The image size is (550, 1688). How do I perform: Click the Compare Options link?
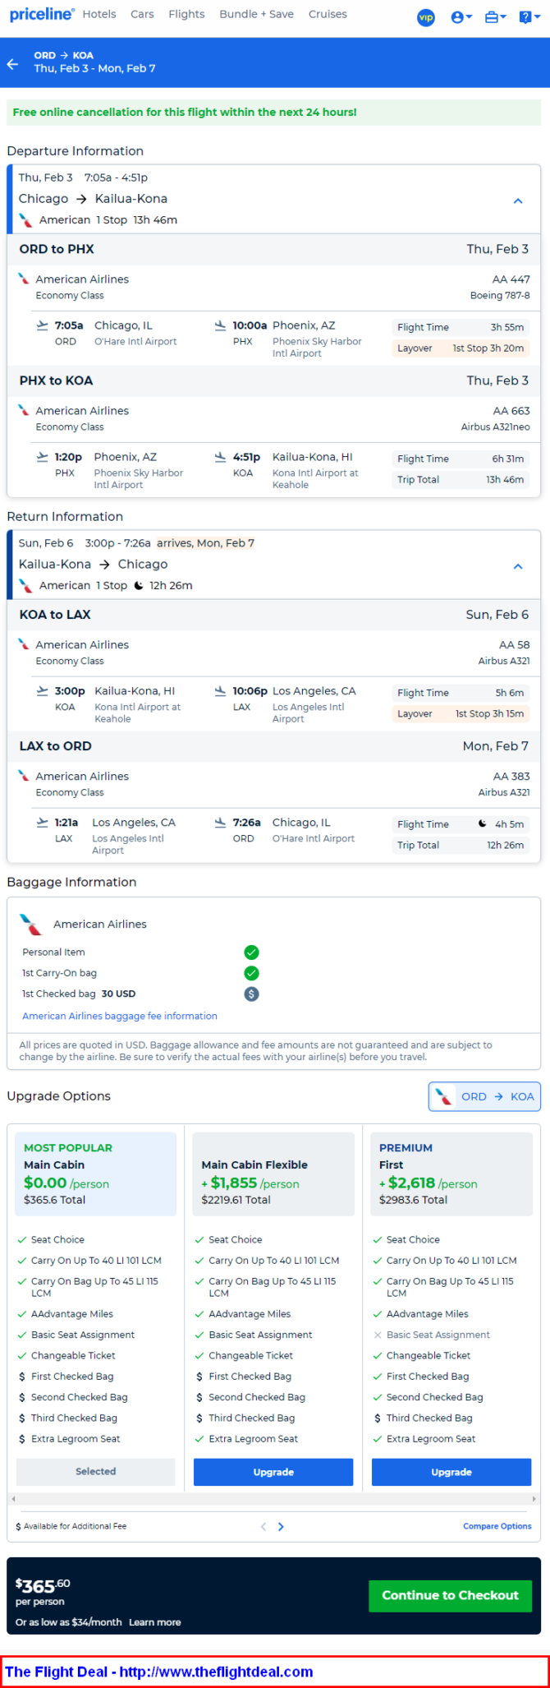pyautogui.click(x=497, y=1527)
